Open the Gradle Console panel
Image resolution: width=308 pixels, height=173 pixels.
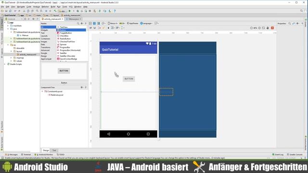point(295,155)
